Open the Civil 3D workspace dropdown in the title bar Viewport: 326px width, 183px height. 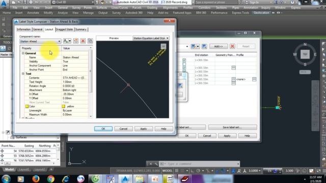[72, 2]
